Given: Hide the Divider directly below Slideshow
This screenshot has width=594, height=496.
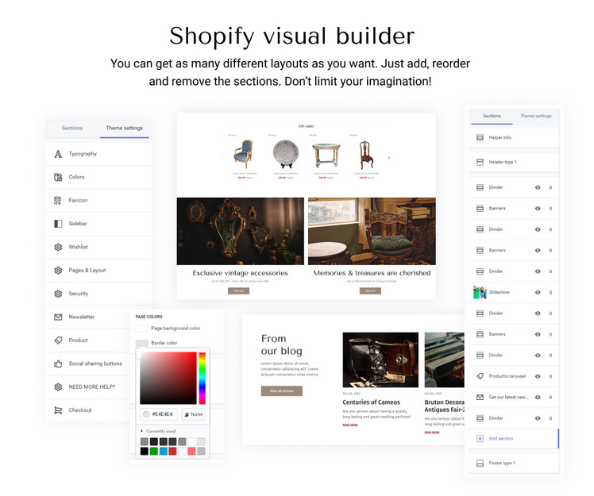Looking at the screenshot, I should [x=538, y=313].
